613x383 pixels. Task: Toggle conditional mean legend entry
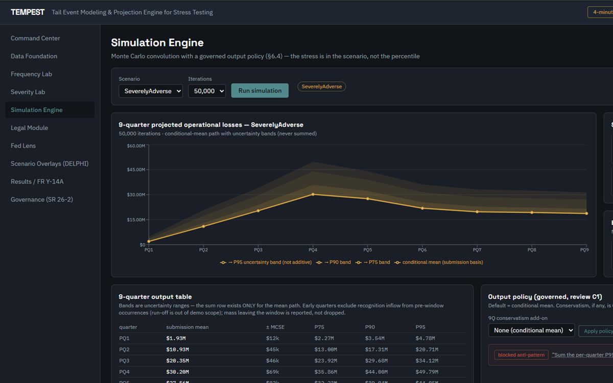(x=439, y=262)
